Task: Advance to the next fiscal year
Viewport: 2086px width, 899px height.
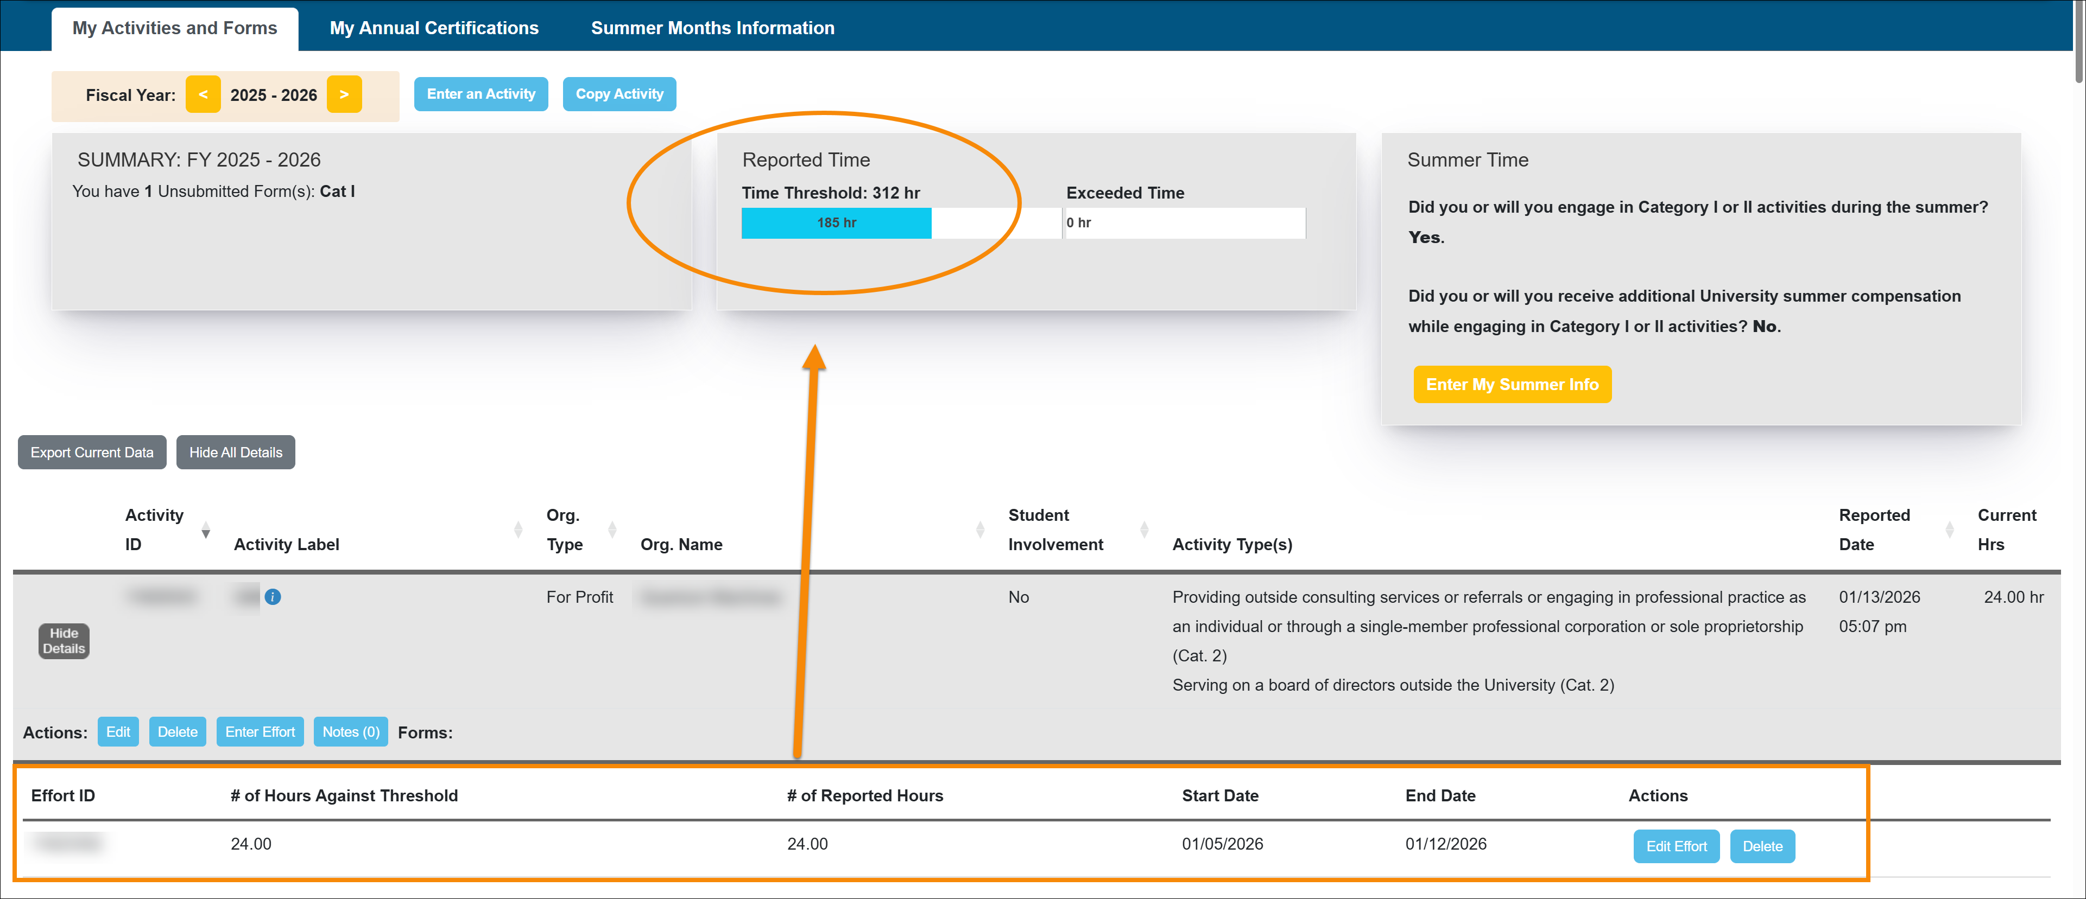Action: pos(344,94)
